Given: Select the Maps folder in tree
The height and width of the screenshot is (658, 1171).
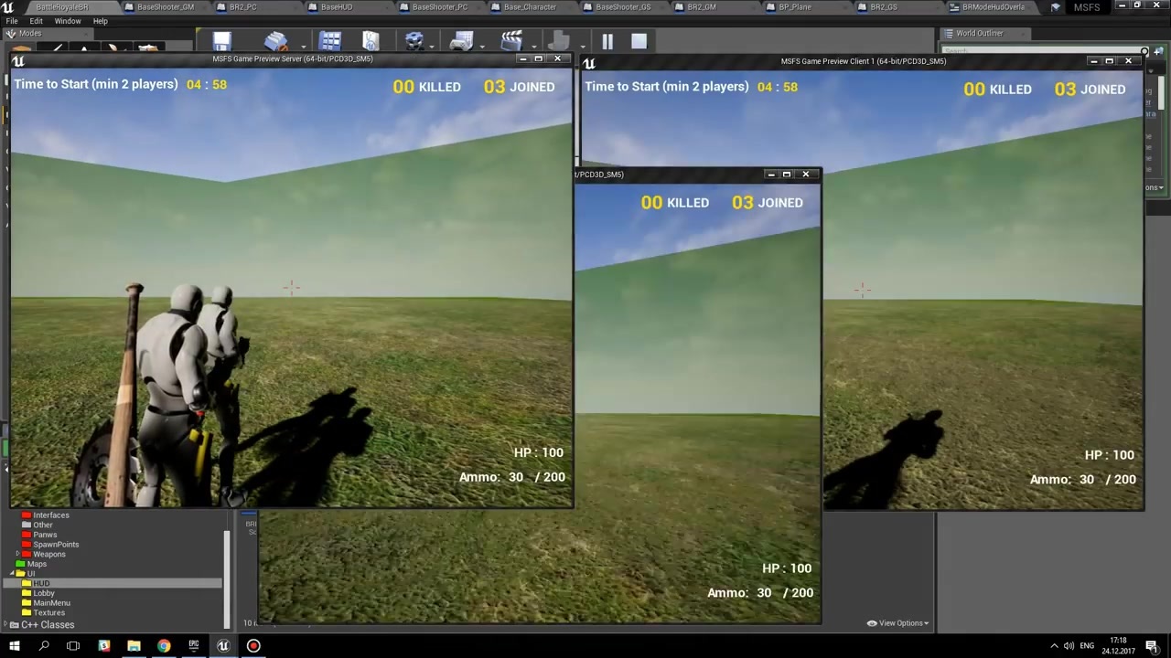Looking at the screenshot, I should click(x=37, y=564).
